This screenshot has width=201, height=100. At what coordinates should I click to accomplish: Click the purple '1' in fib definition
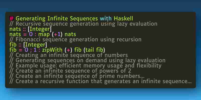click(35, 50)
